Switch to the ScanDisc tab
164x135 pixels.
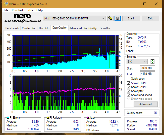[x=105, y=28]
